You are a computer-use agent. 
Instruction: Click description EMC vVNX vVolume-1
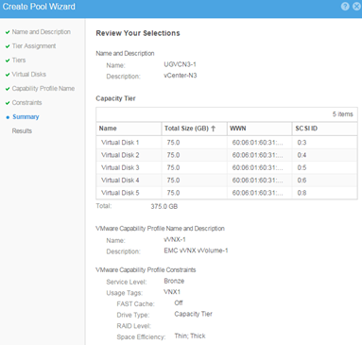(196, 250)
